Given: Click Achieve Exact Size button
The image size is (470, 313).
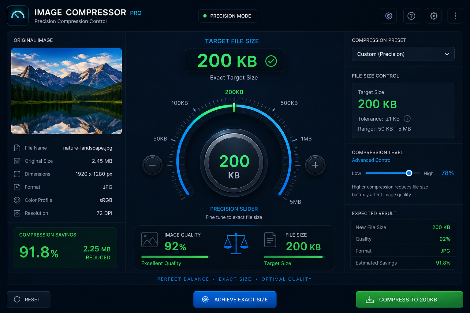Looking at the screenshot, I should point(235,300).
